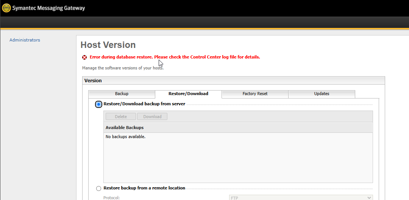Click the red error icon beside message
The height and width of the screenshot is (200, 409).
84,57
